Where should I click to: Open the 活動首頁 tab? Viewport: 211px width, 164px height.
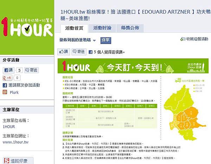pyautogui.click(x=74, y=28)
